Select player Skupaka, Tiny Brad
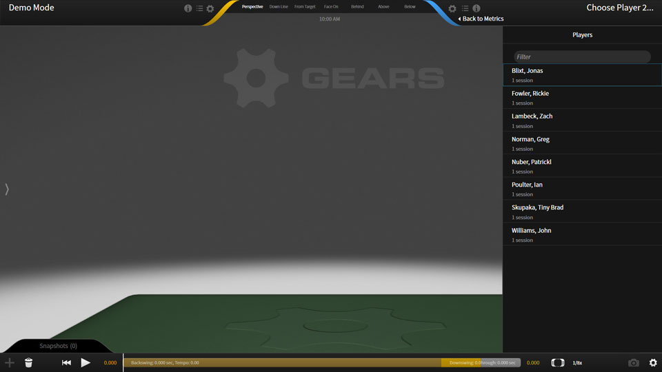Viewport: 662px width, 372px height. click(x=582, y=211)
